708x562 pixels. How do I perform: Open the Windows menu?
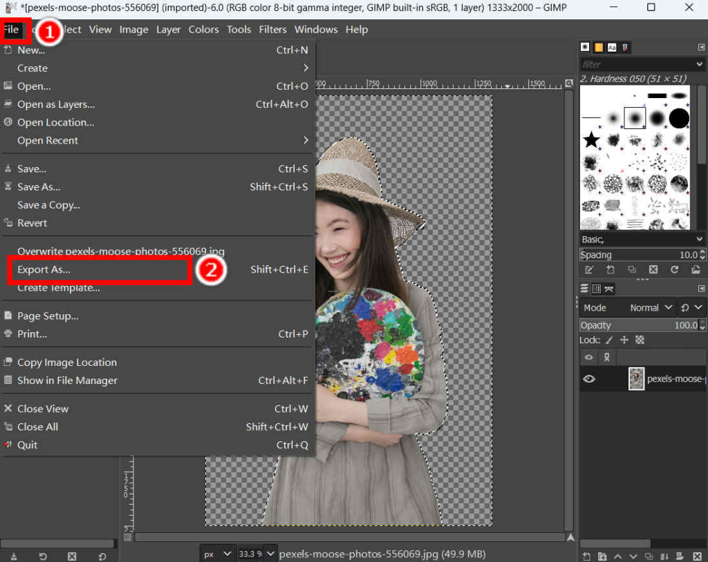tap(316, 29)
